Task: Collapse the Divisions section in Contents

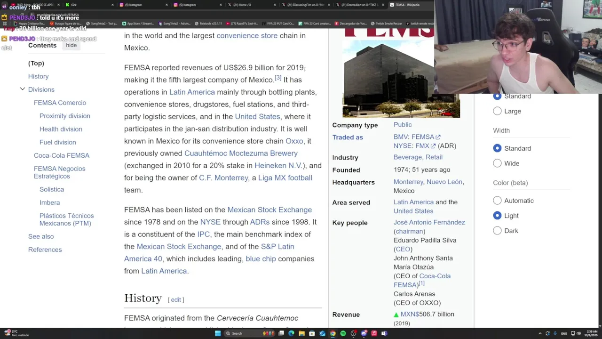Action: point(22,89)
